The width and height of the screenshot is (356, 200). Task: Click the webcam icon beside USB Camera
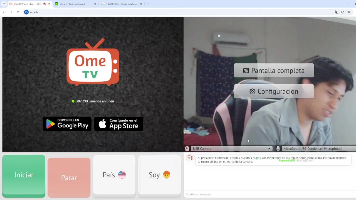point(187,149)
